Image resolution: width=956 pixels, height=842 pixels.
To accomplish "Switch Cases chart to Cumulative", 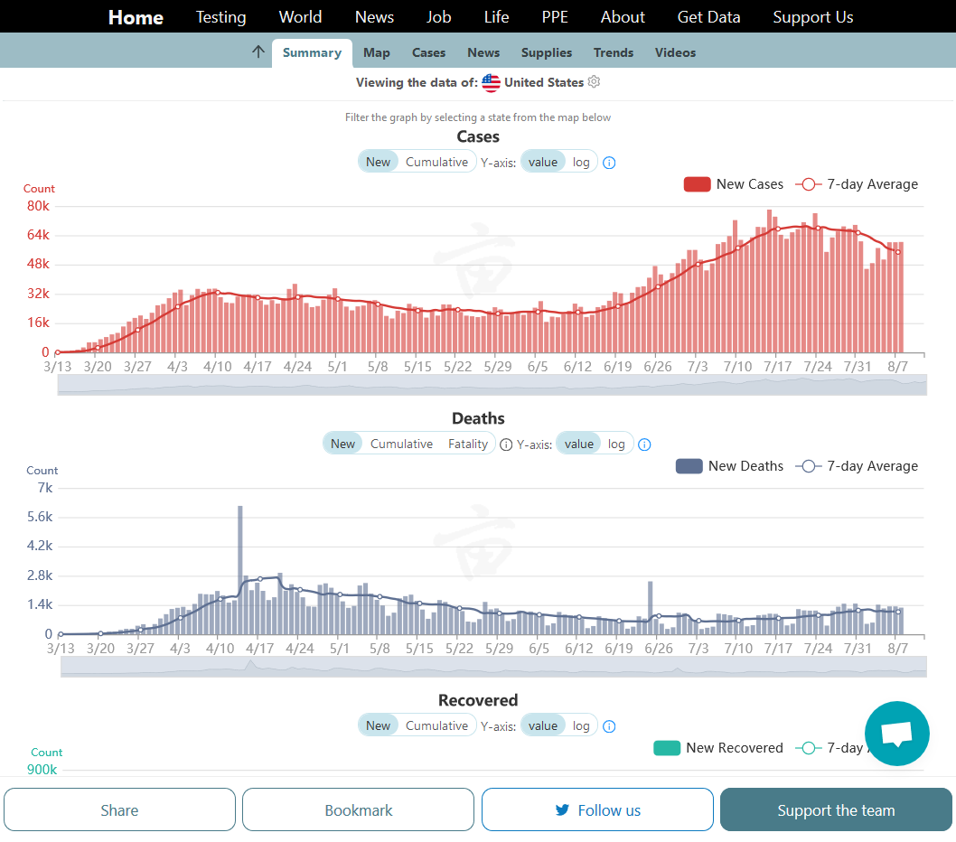I will (x=436, y=162).
